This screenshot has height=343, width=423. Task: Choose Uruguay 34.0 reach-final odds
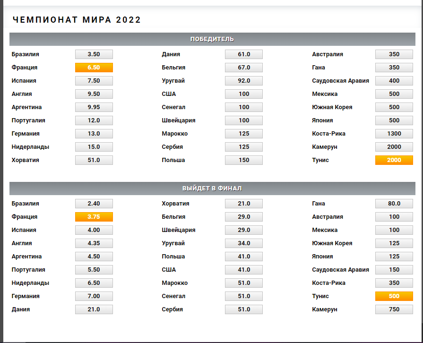pyautogui.click(x=244, y=243)
